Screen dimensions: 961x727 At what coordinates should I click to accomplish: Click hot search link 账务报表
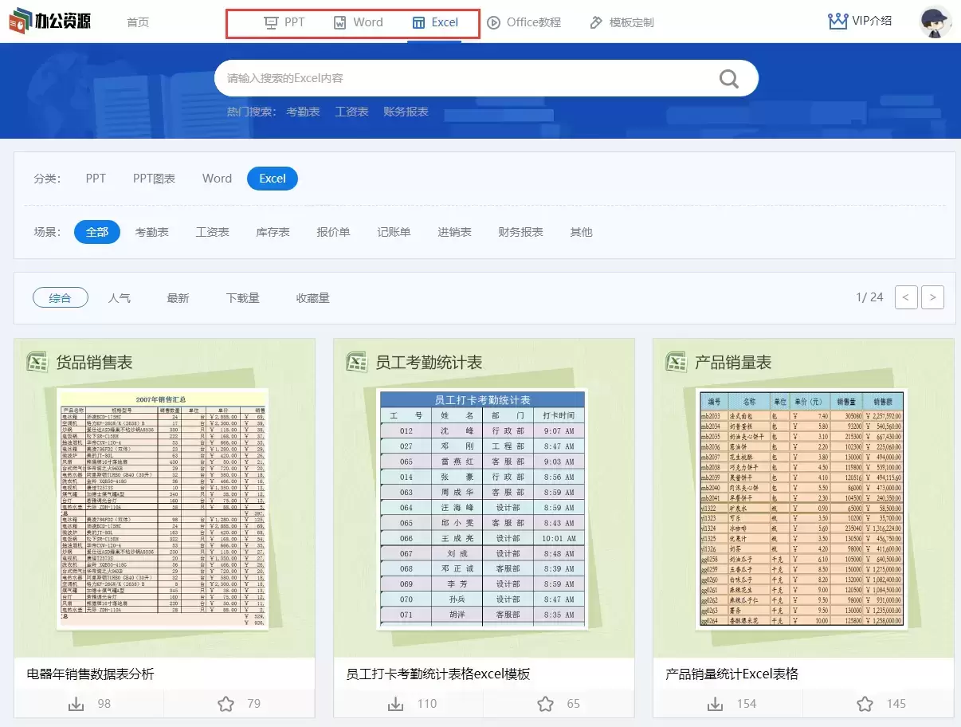(406, 112)
